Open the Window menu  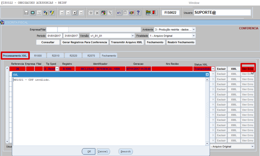[194, 3]
